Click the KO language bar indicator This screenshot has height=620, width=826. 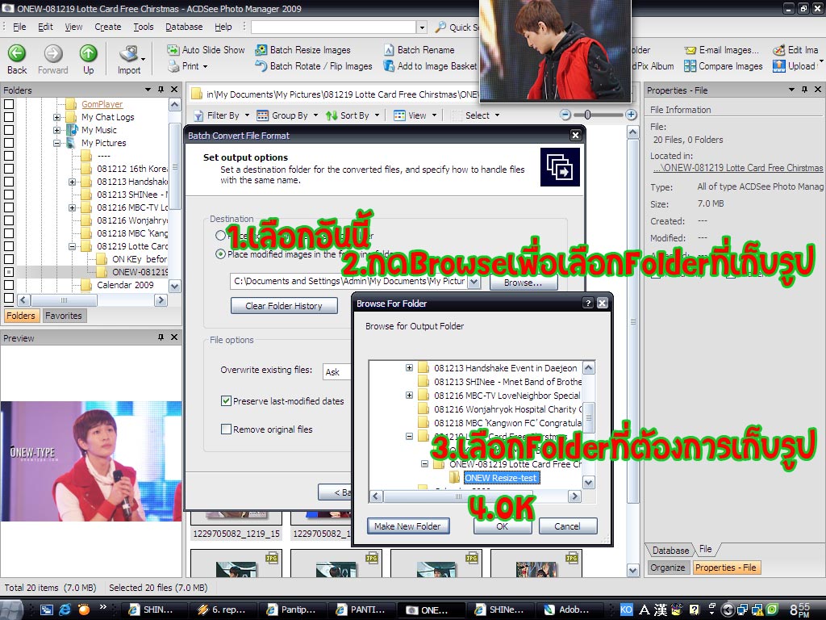pyautogui.click(x=626, y=610)
